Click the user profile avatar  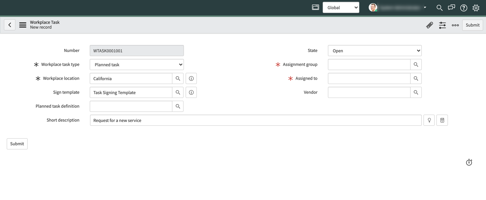(x=373, y=7)
